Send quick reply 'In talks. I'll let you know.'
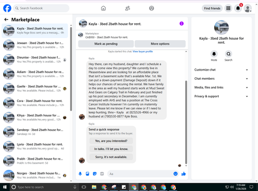This screenshot has width=258, height=191. tap(111, 149)
